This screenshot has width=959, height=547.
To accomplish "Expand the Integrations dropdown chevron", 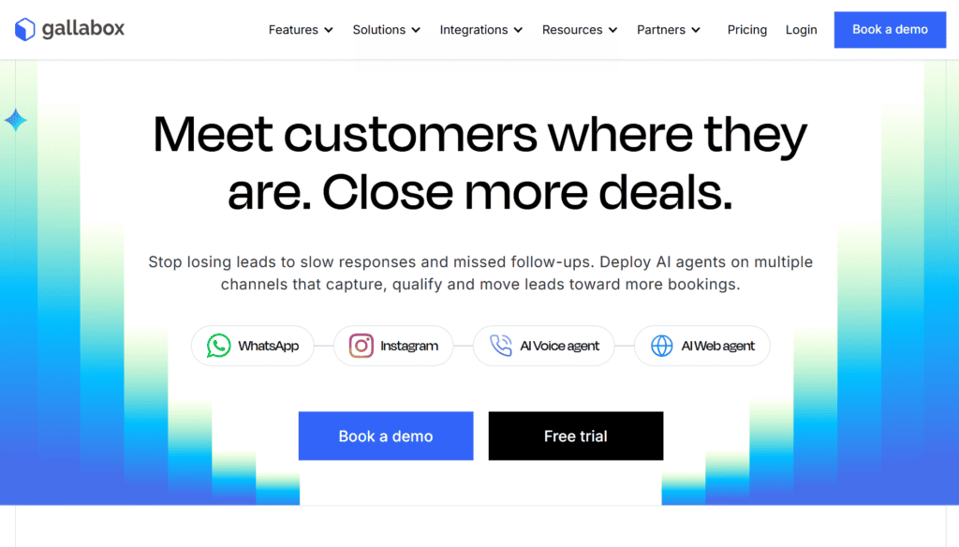I will tap(518, 30).
